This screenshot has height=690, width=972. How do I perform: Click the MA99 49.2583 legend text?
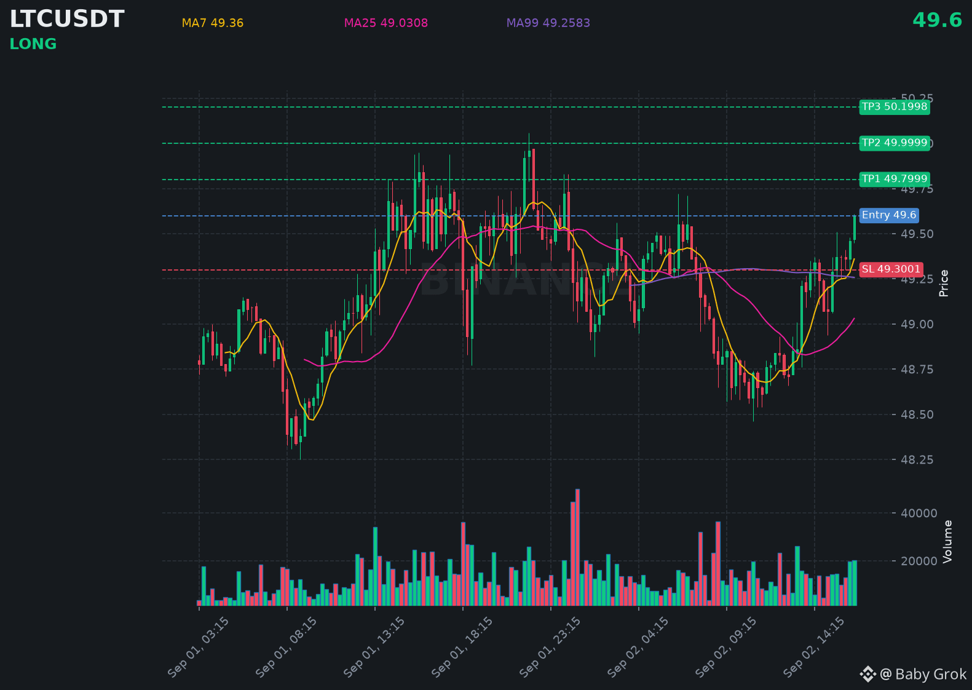(x=548, y=23)
